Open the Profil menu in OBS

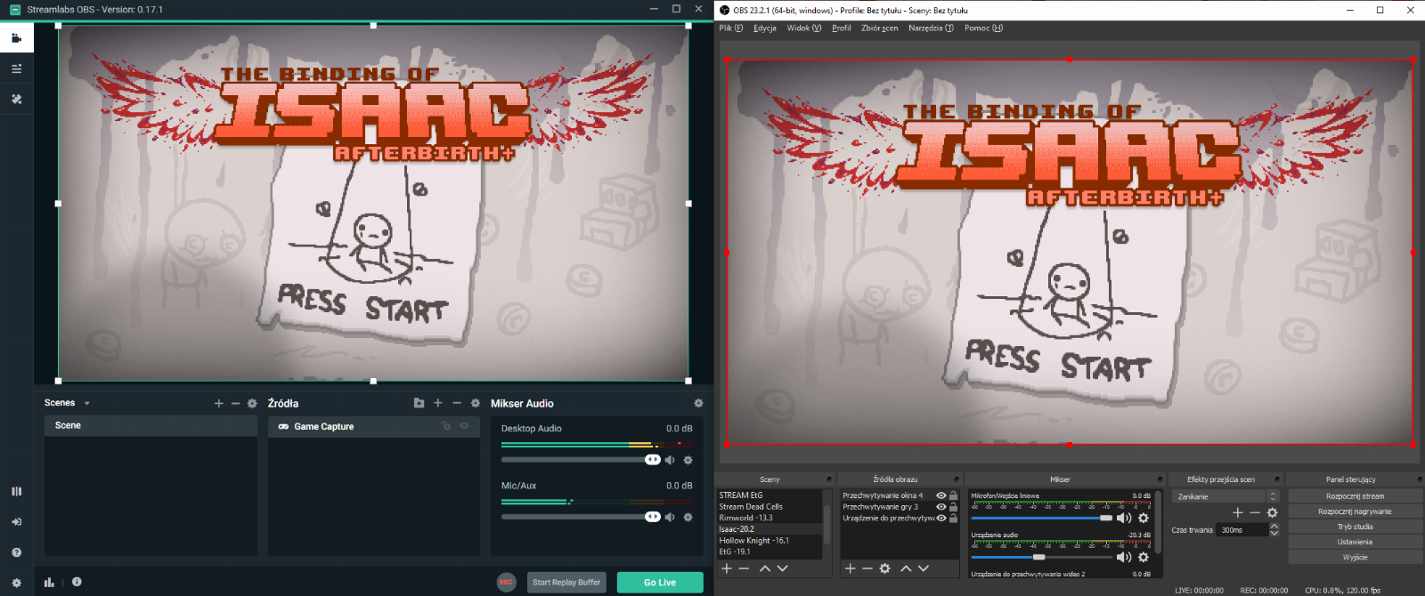coord(842,28)
